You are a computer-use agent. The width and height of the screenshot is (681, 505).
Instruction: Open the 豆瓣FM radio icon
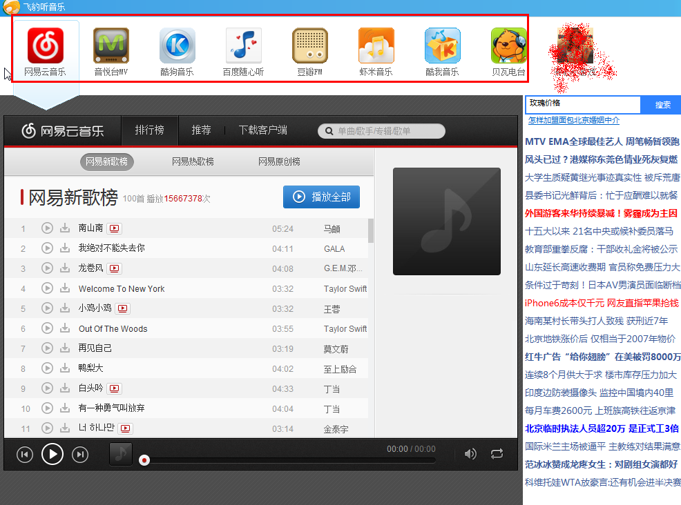pos(309,46)
